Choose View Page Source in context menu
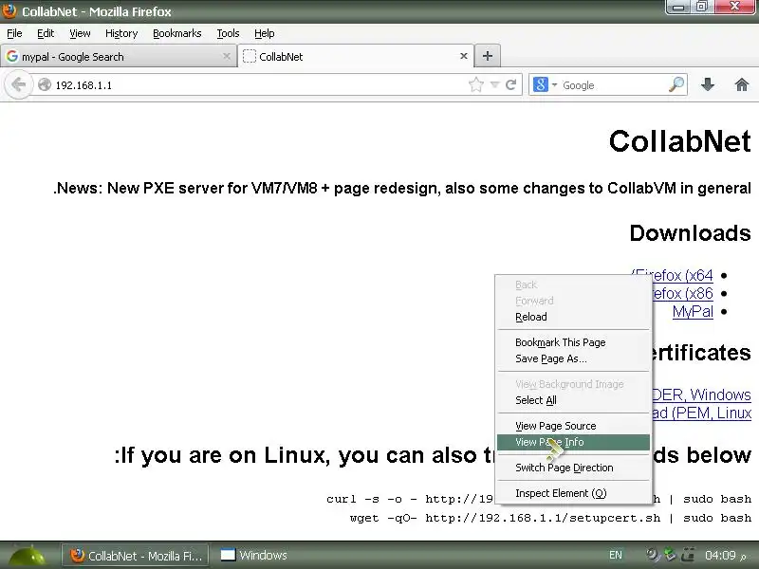 573,426
